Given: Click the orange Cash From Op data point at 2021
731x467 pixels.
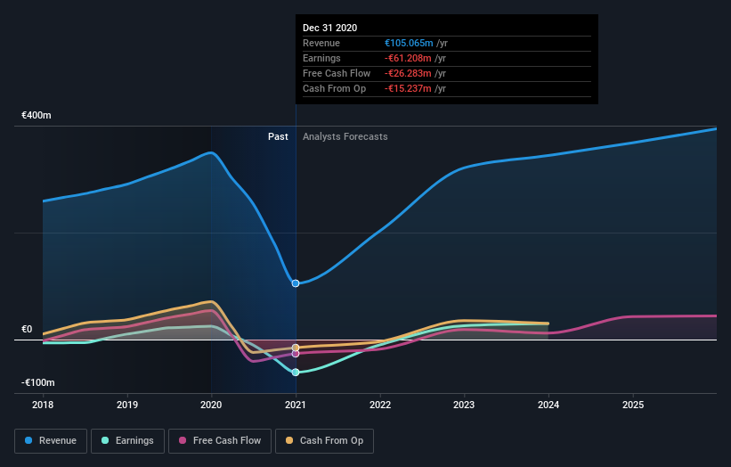Looking at the screenshot, I should [296, 348].
